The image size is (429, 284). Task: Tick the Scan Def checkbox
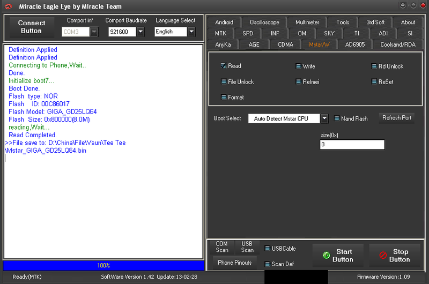pyautogui.click(x=267, y=264)
